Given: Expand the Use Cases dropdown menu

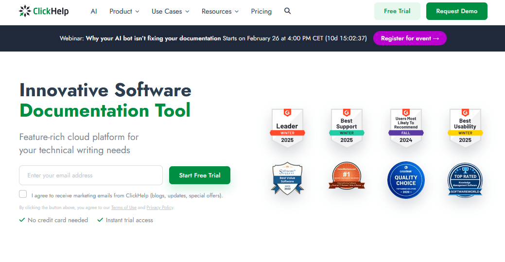Looking at the screenshot, I should (171, 11).
